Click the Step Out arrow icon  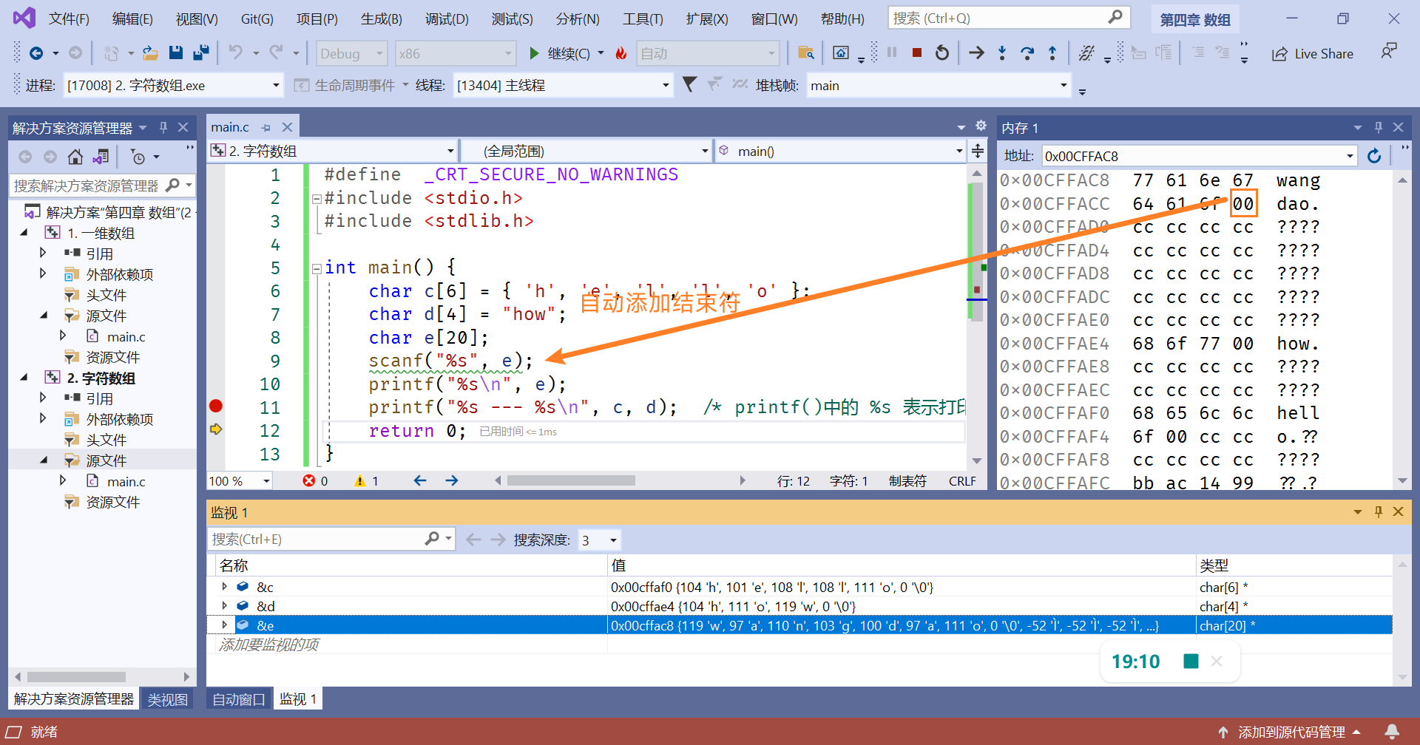click(x=1052, y=52)
